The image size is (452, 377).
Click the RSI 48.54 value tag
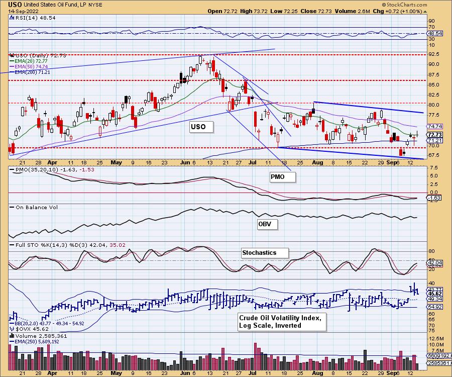[435, 33]
